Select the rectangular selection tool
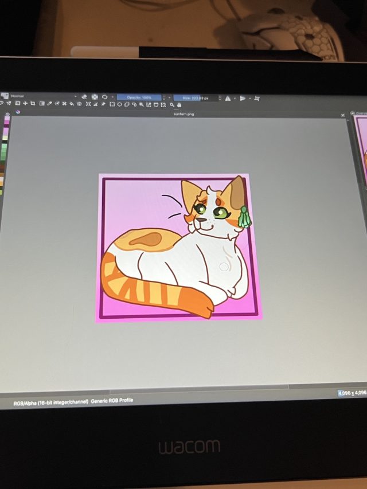The image size is (367, 489). point(112,104)
